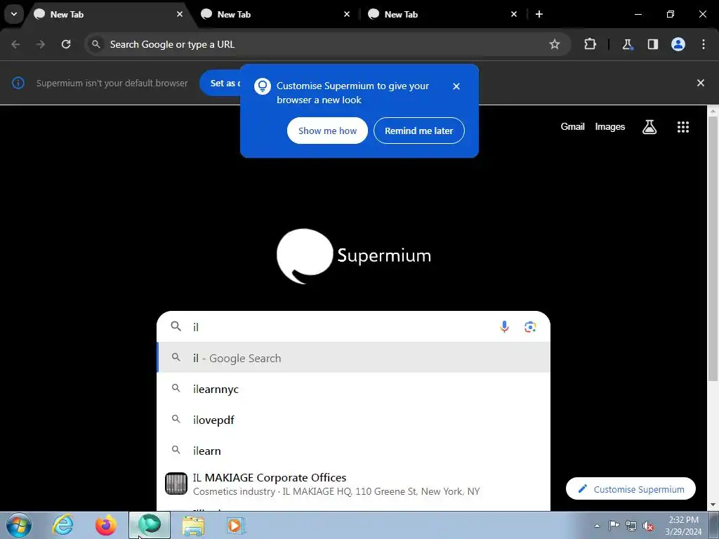Bookmark this tab with star icon
Image resolution: width=719 pixels, height=539 pixels.
[555, 44]
